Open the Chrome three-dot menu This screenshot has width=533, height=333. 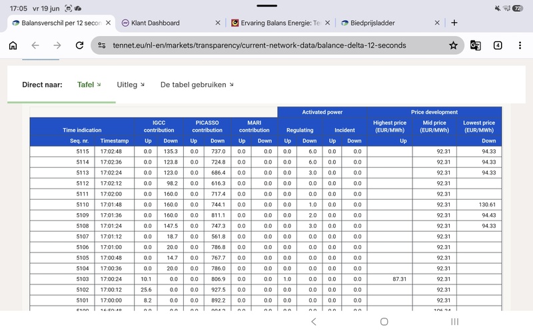520,45
